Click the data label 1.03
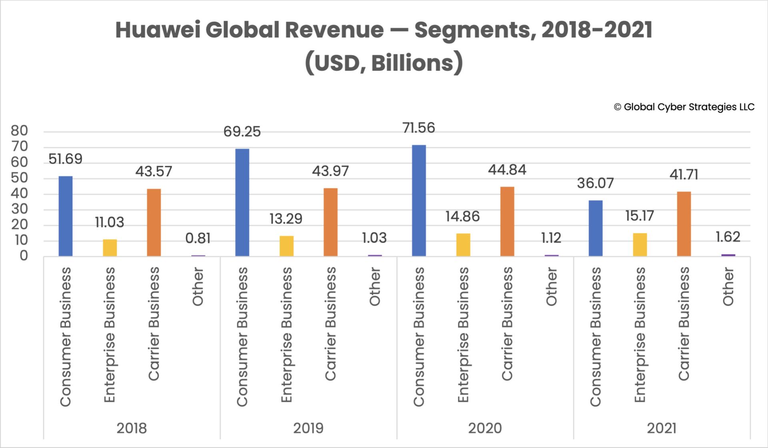 click(374, 238)
